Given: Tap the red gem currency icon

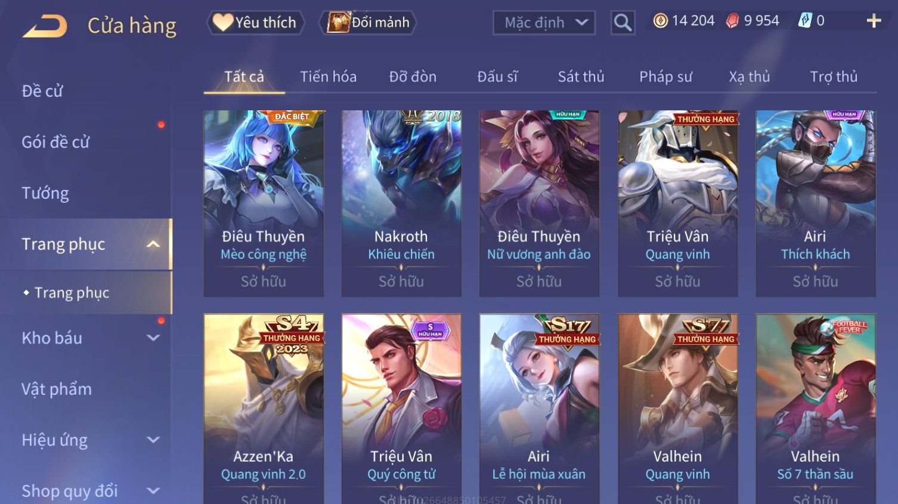Looking at the screenshot, I should click(x=732, y=21).
